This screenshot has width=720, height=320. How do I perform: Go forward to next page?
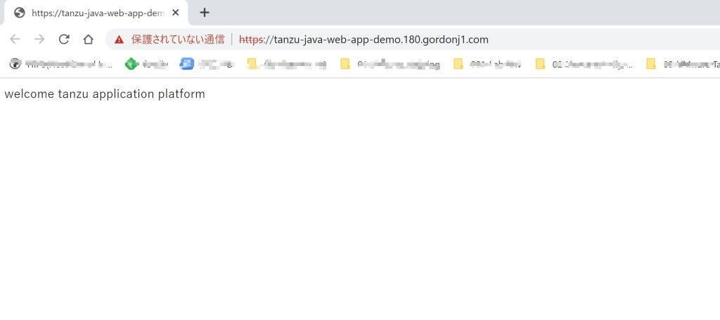39,39
